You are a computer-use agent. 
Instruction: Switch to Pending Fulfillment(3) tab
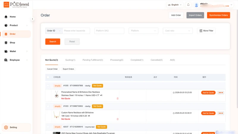[93, 60]
